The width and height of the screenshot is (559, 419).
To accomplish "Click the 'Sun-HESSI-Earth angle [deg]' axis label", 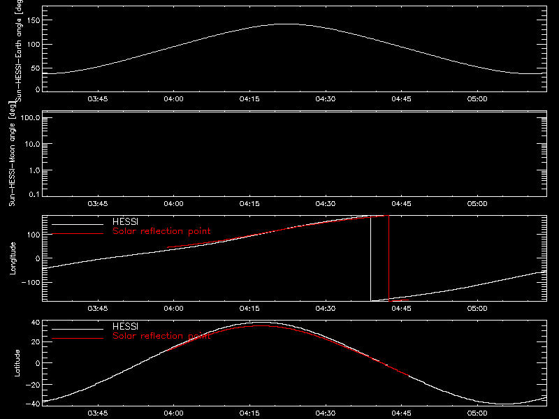I will coord(19,51).
